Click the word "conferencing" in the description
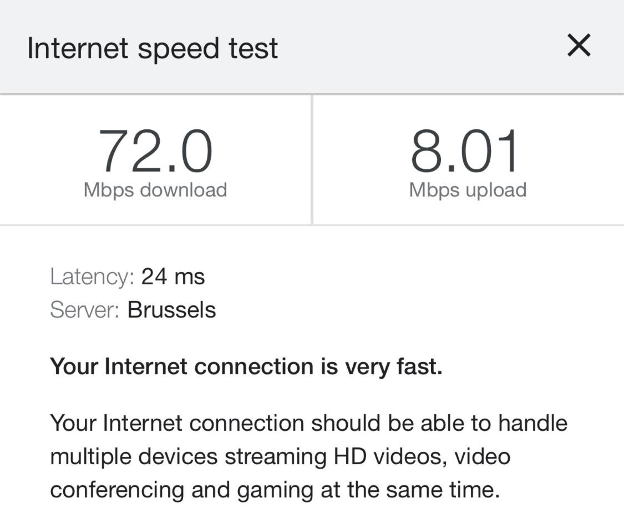Screen dimensions: 624x518 coord(117,490)
